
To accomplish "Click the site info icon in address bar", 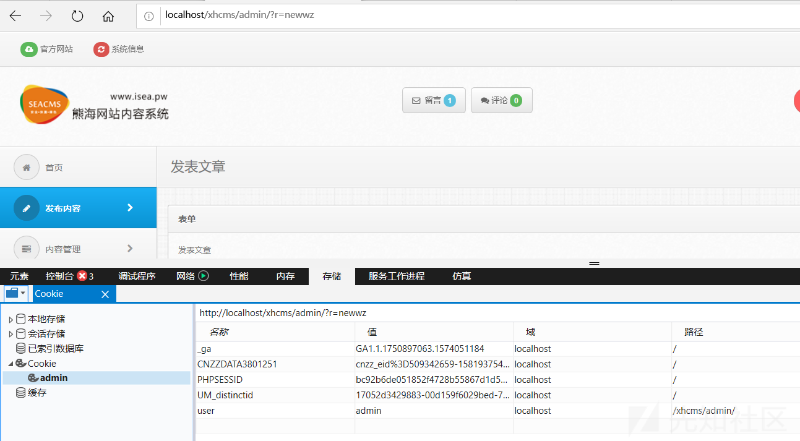I will coord(148,17).
